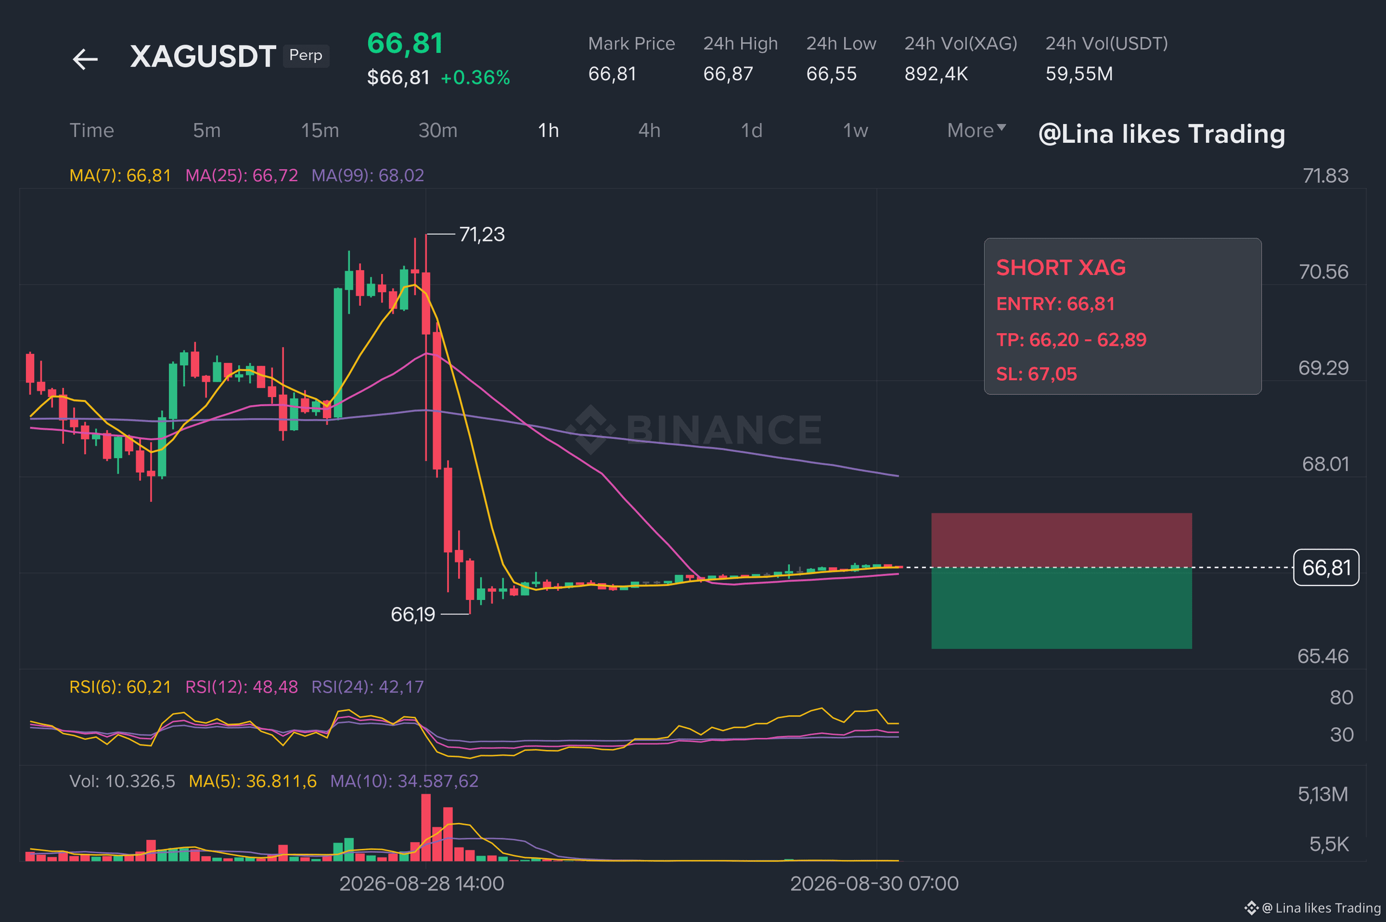Click the RSI(12): 48,48 label

click(x=242, y=687)
